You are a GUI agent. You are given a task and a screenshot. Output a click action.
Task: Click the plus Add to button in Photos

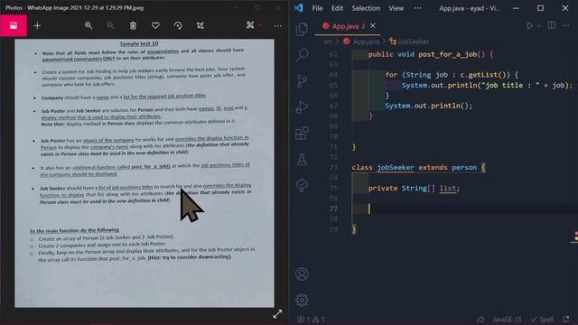[37, 25]
